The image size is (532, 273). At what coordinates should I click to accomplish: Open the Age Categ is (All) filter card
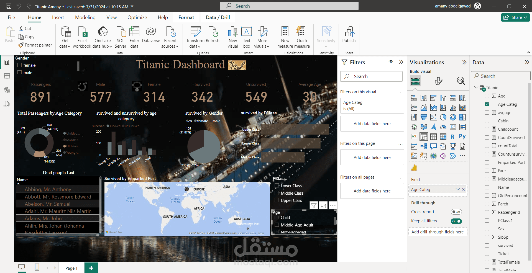tap(372, 105)
